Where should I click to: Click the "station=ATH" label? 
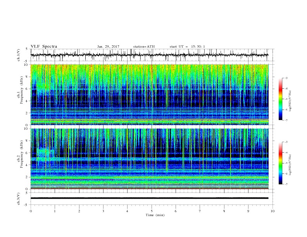pyautogui.click(x=144, y=46)
